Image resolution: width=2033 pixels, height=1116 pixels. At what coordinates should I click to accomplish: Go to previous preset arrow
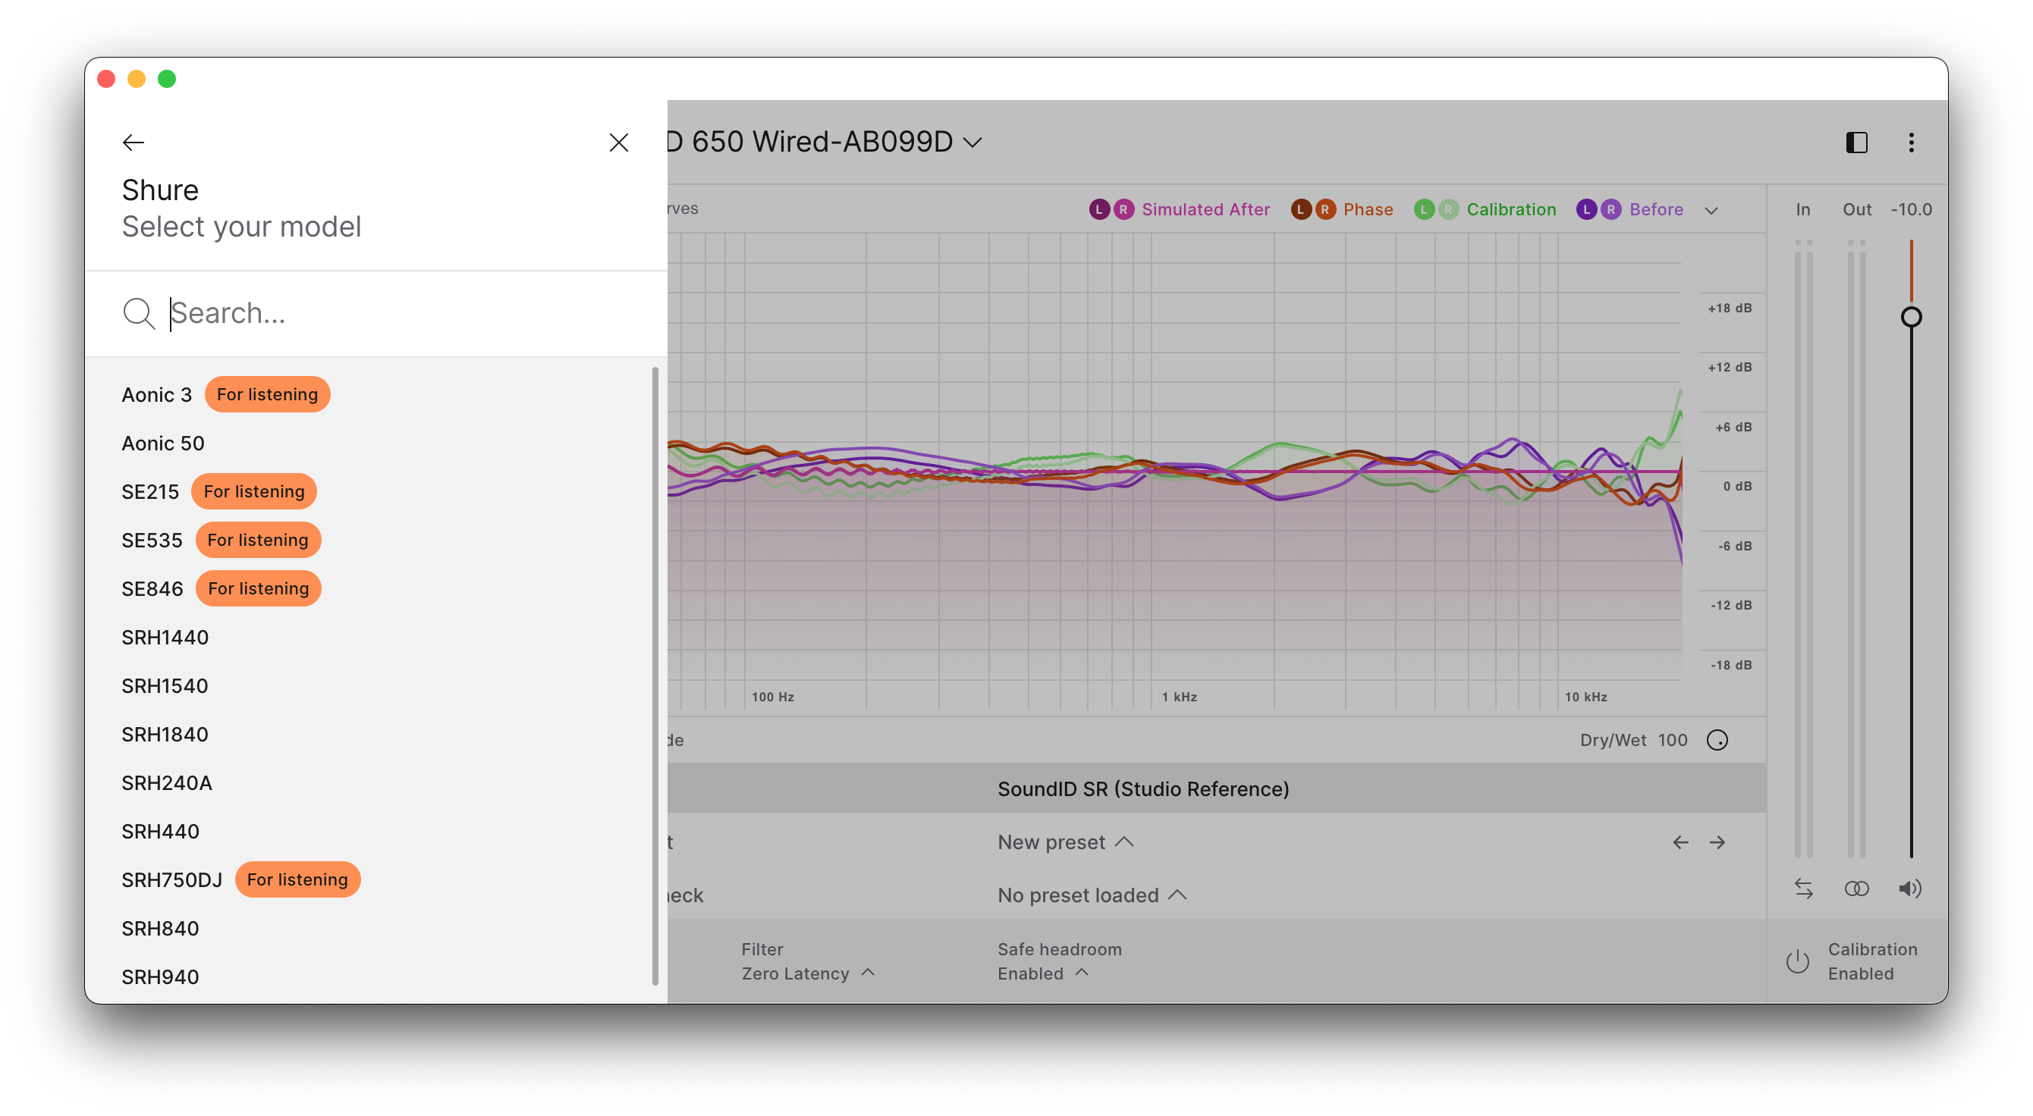1680,842
